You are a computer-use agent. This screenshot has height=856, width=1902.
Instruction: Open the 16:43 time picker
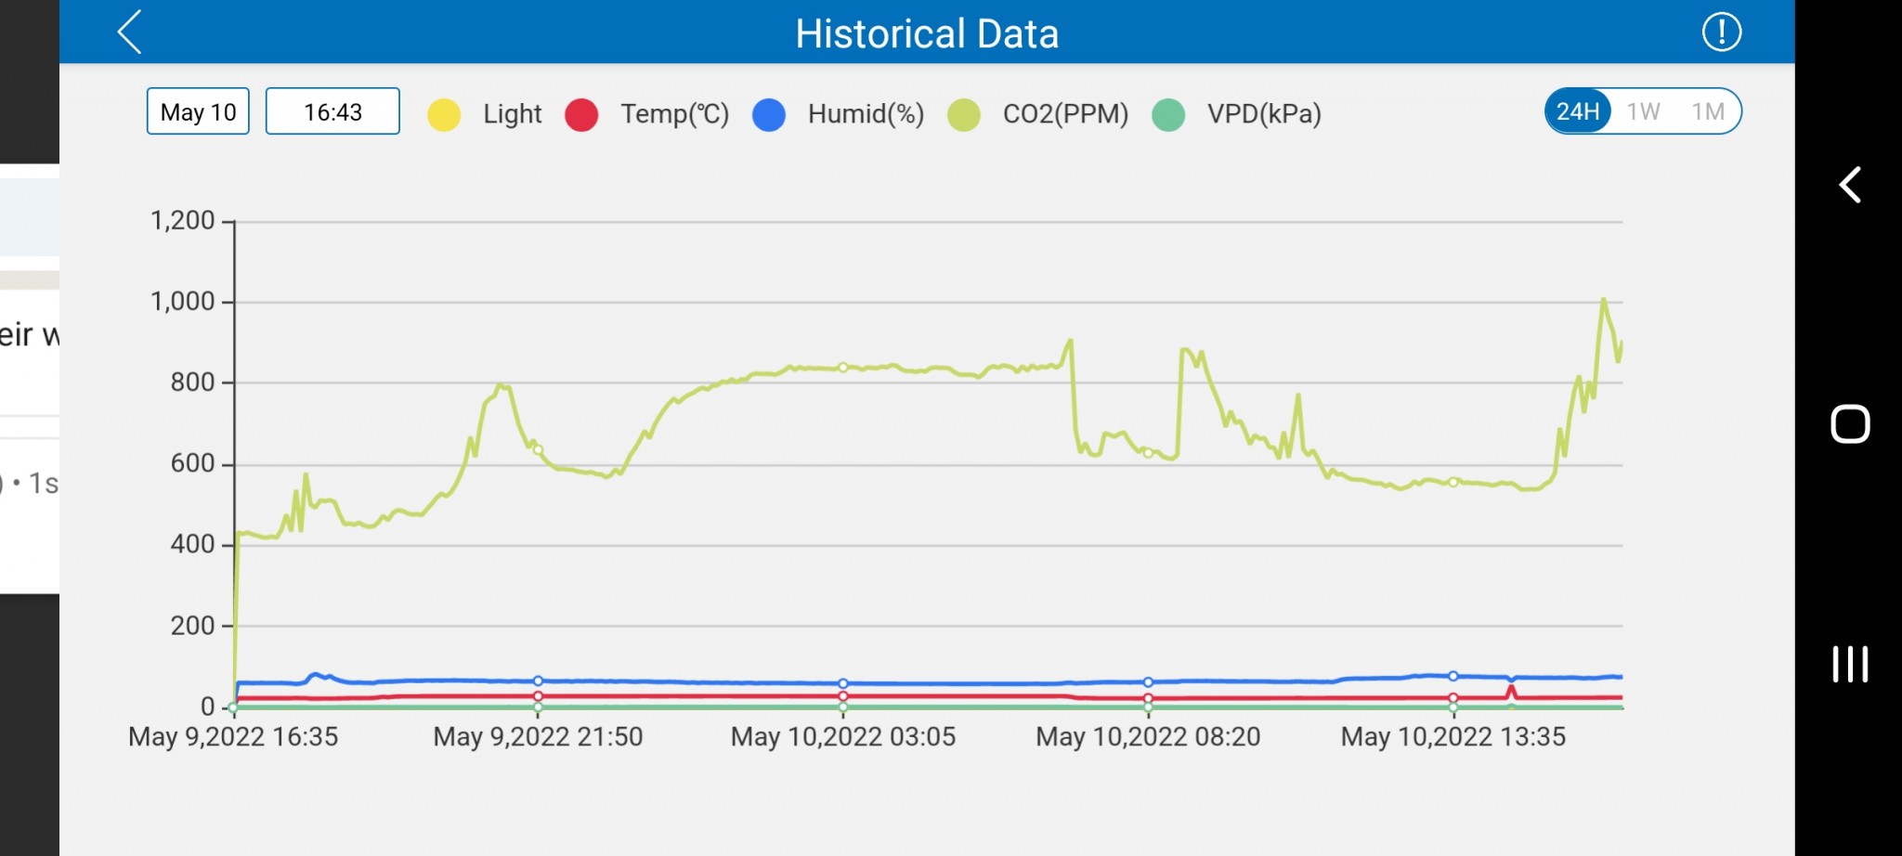pos(332,112)
